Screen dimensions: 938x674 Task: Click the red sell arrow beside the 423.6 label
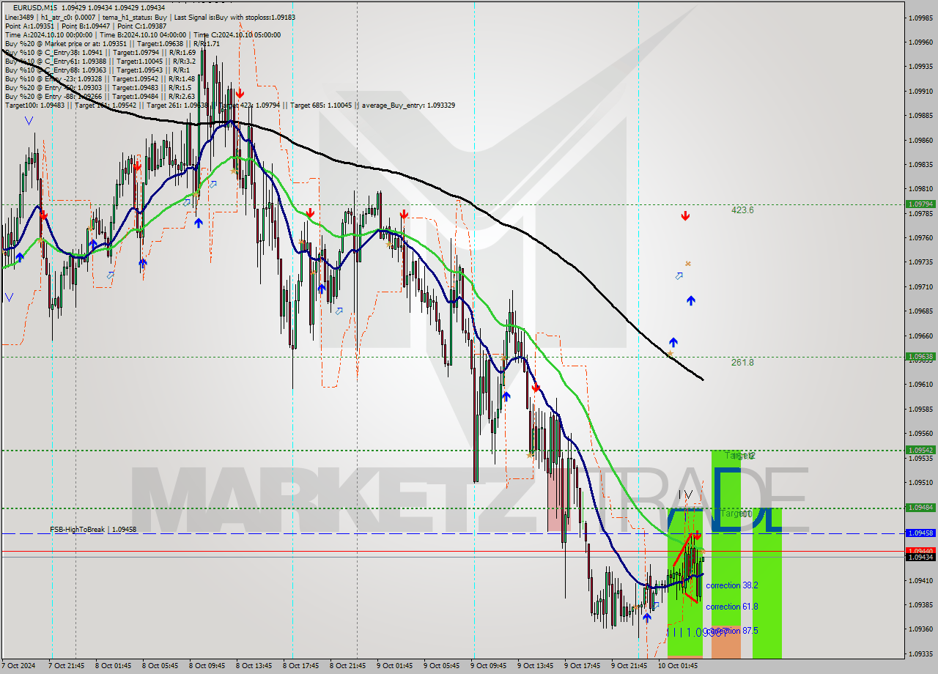[x=685, y=215]
